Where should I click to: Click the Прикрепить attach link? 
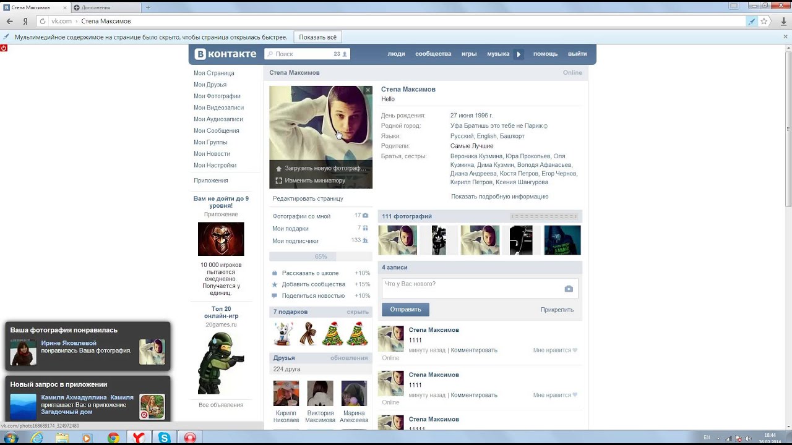tap(557, 310)
